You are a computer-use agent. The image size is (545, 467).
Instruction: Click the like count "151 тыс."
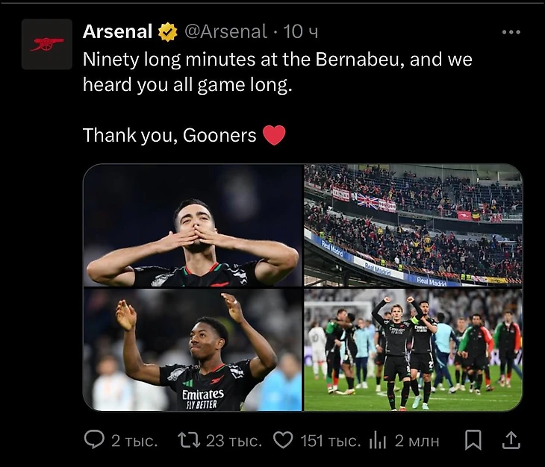tap(330, 441)
